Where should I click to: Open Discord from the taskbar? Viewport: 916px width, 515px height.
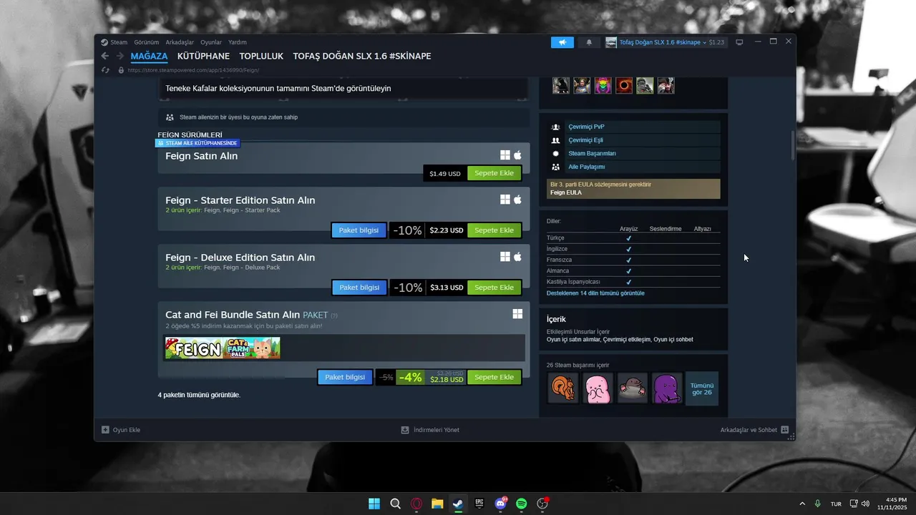(501, 504)
